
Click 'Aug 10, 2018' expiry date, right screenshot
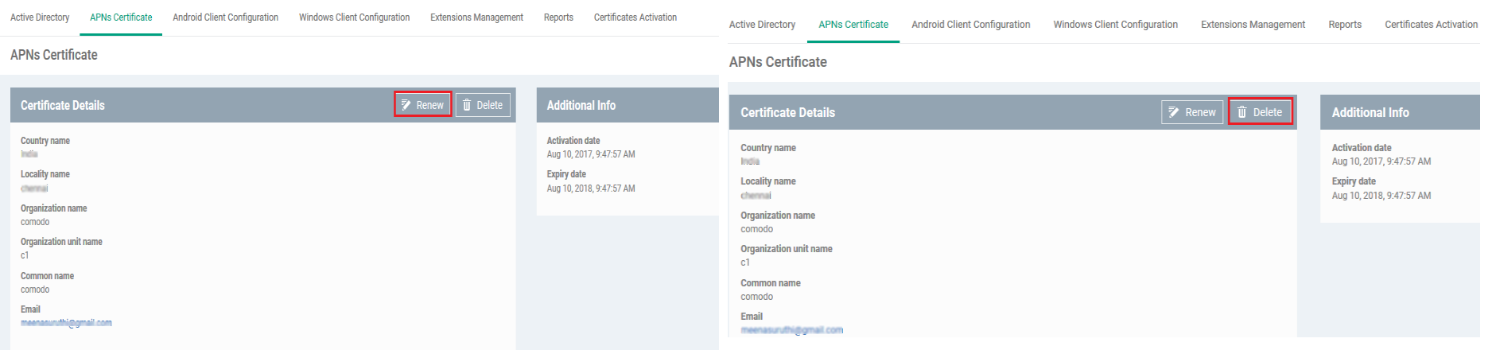pyautogui.click(x=1381, y=196)
